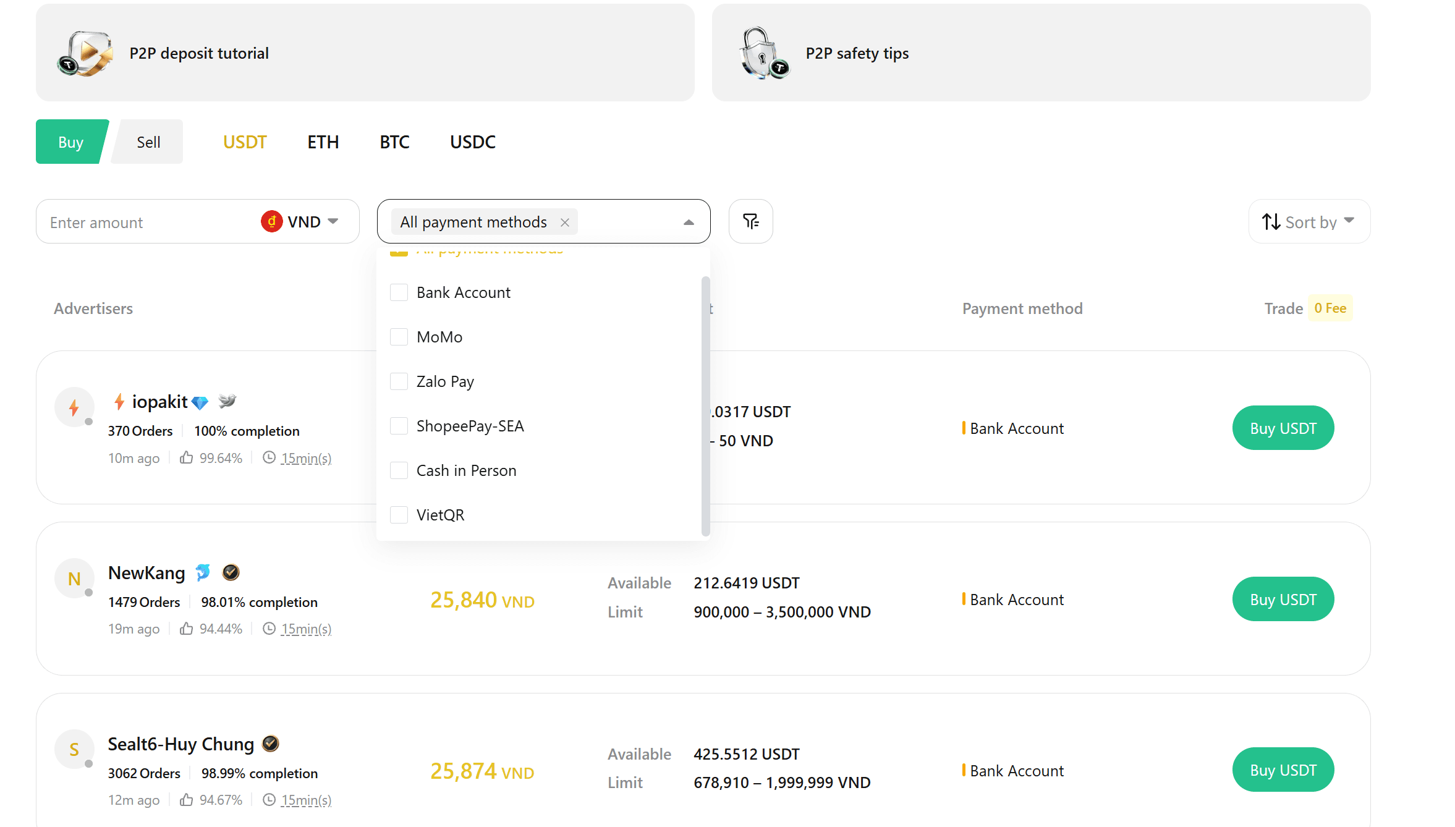This screenshot has width=1455, height=827.
Task: Click Sealt6-Huy Chung's verified badge
Action: [271, 744]
